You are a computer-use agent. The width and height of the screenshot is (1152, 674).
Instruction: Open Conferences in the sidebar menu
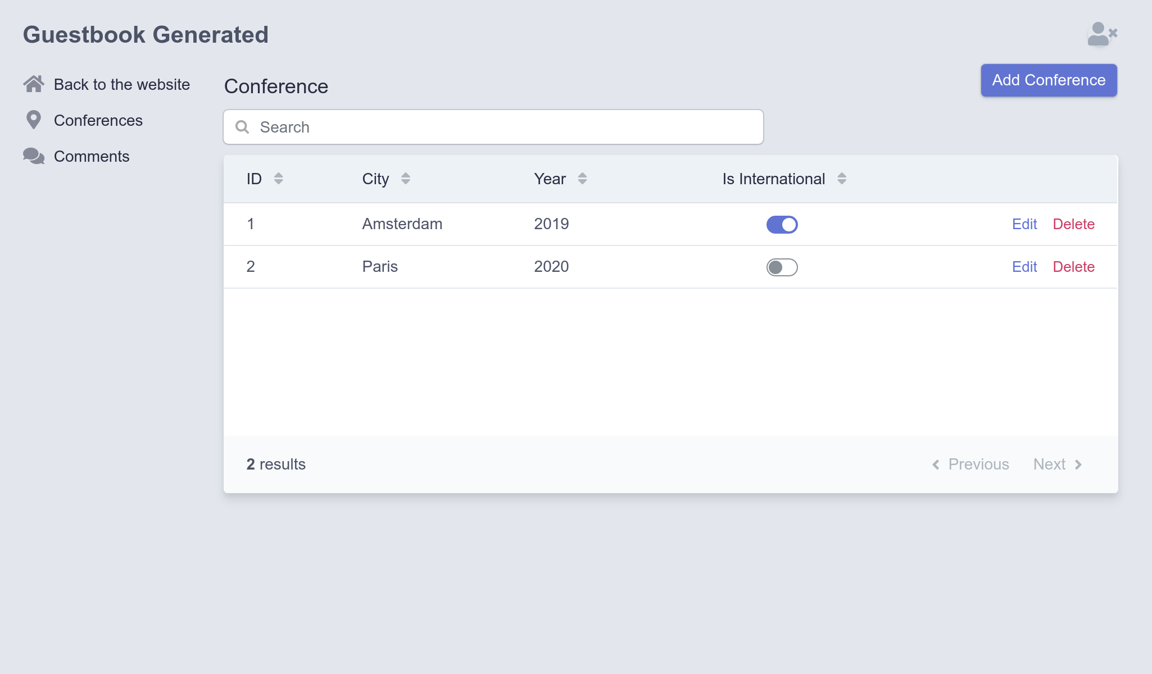click(98, 120)
